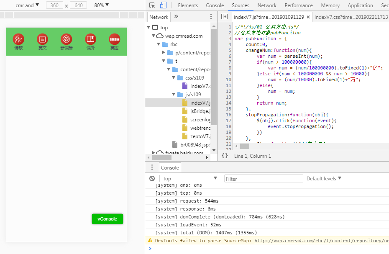389x254 pixels.
Task: Click the clear console icon
Action: point(152,179)
